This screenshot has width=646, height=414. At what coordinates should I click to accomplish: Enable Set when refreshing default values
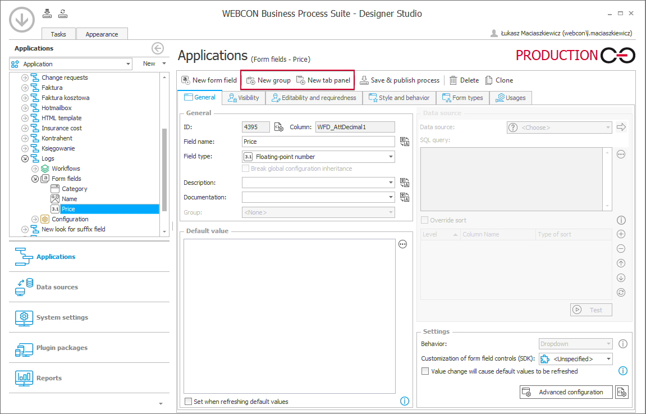click(x=188, y=401)
